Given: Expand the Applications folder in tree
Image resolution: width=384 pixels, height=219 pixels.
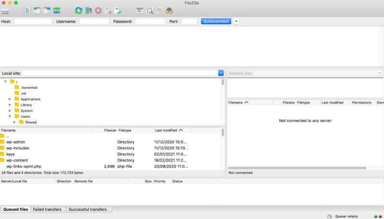Looking at the screenshot, I should (x=10, y=99).
